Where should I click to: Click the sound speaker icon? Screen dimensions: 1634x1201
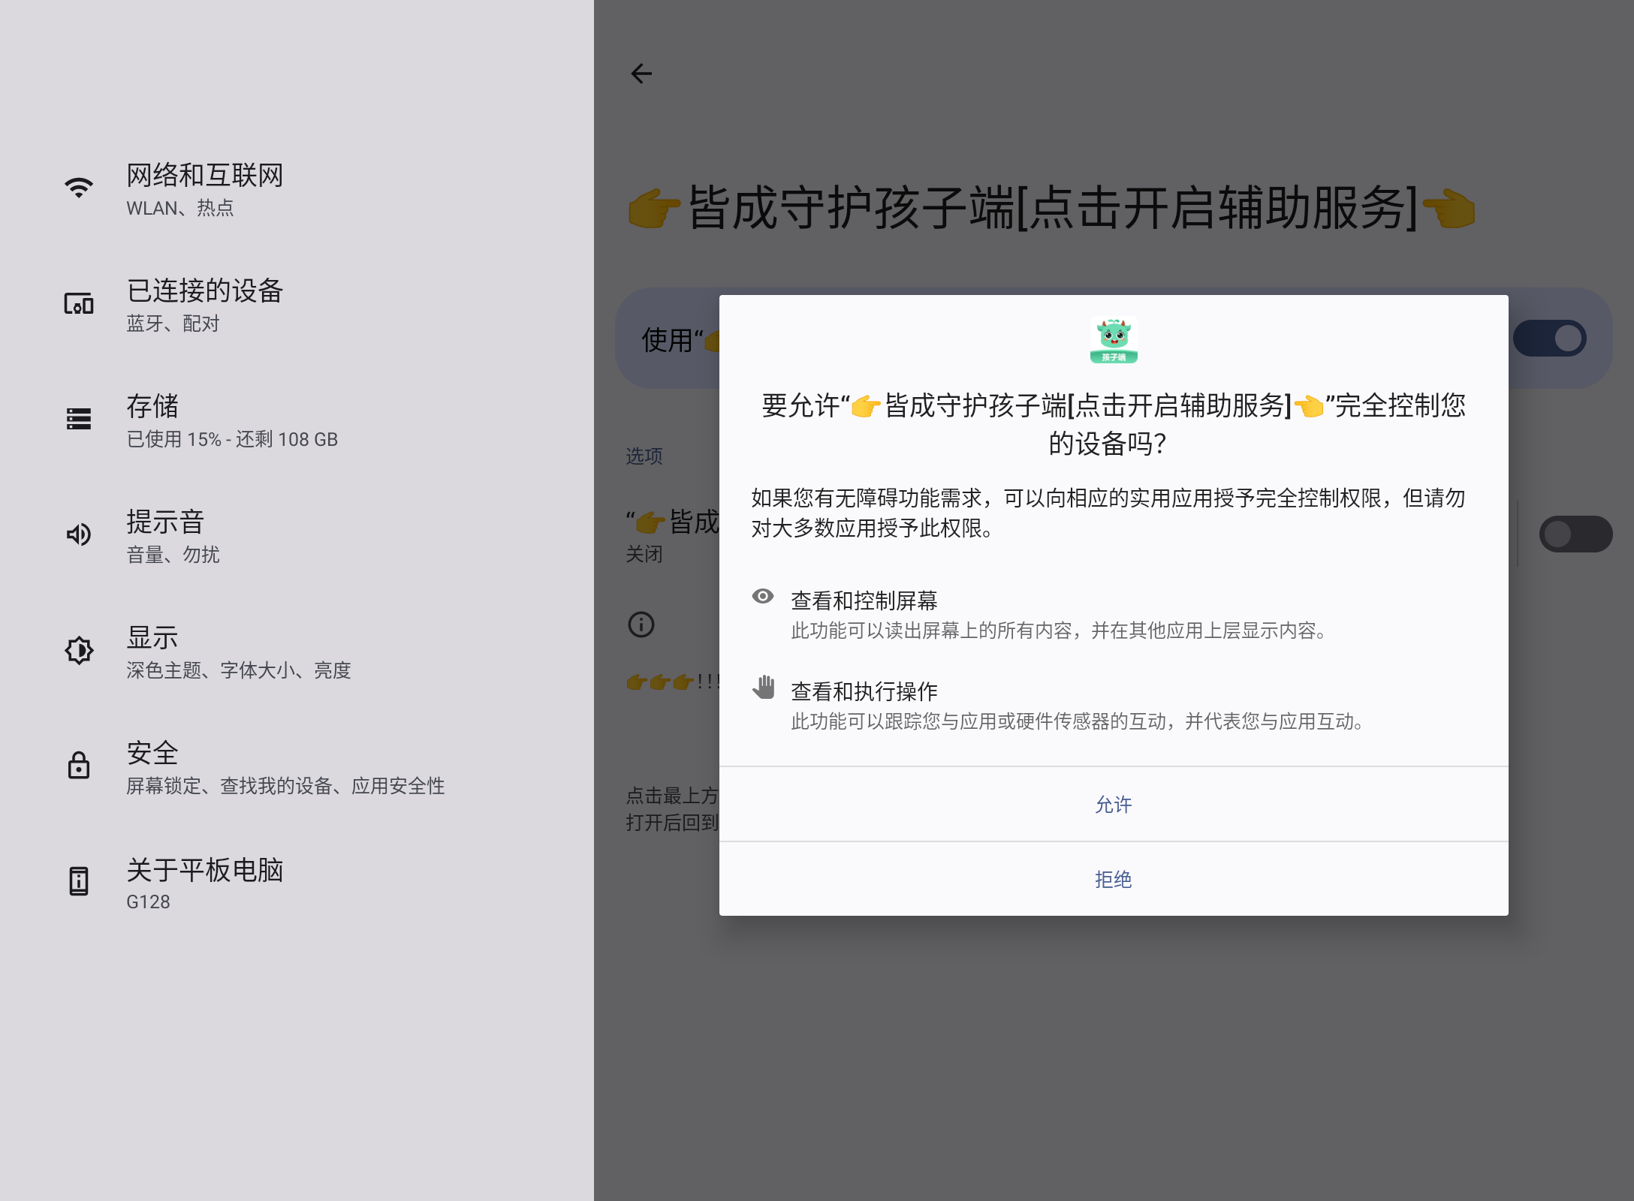(x=79, y=534)
